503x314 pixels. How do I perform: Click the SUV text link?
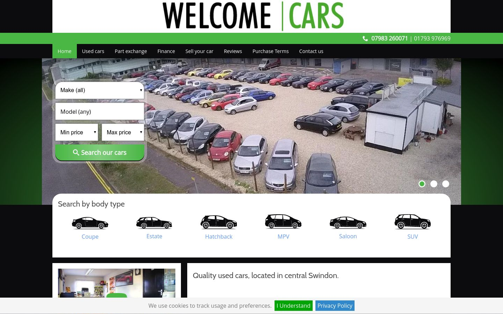point(413,237)
